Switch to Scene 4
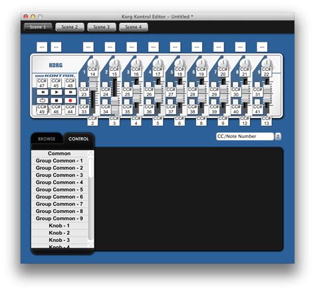 (134, 27)
